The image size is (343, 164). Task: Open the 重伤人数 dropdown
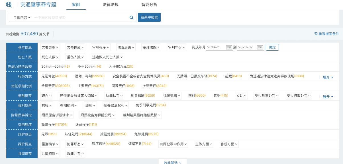tap(75, 57)
